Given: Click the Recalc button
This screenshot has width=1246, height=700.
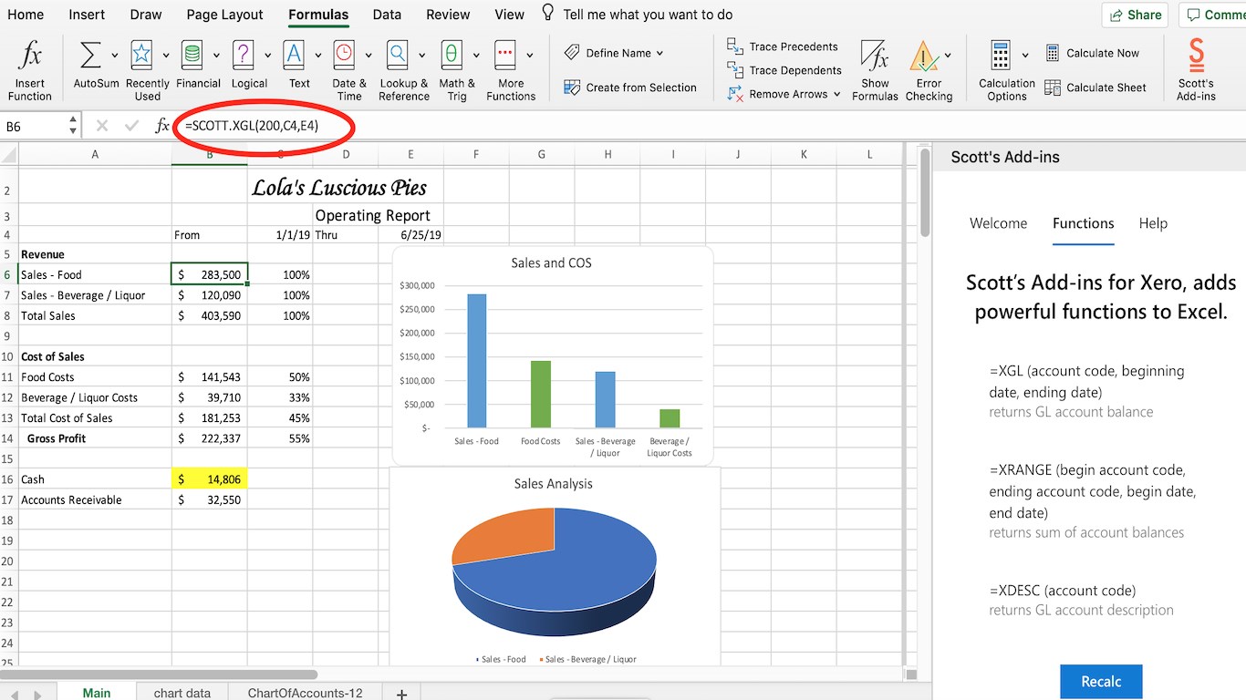Looking at the screenshot, I should pyautogui.click(x=1101, y=682).
